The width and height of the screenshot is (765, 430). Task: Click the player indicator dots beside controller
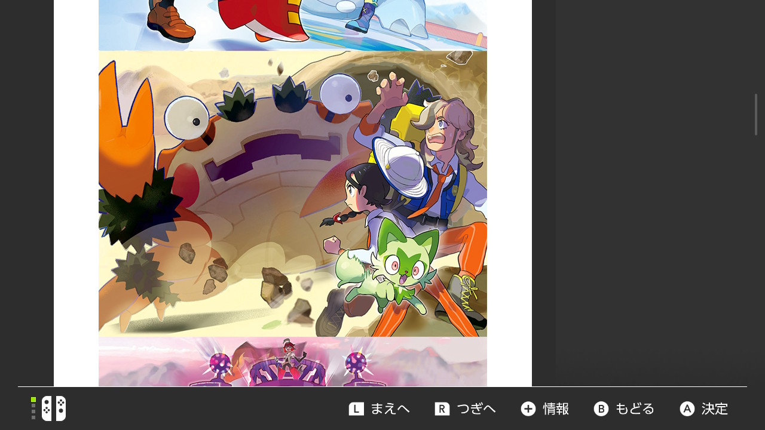tap(33, 408)
